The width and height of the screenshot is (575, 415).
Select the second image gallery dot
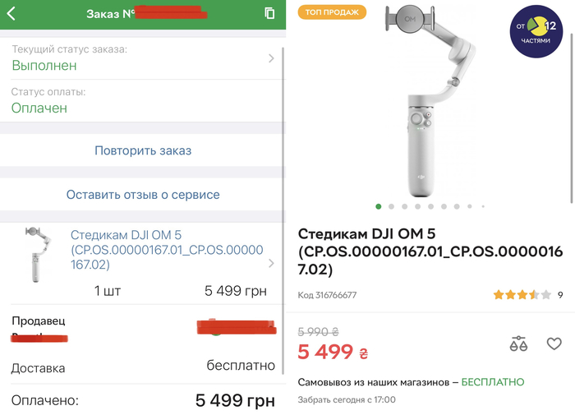pyautogui.click(x=392, y=206)
